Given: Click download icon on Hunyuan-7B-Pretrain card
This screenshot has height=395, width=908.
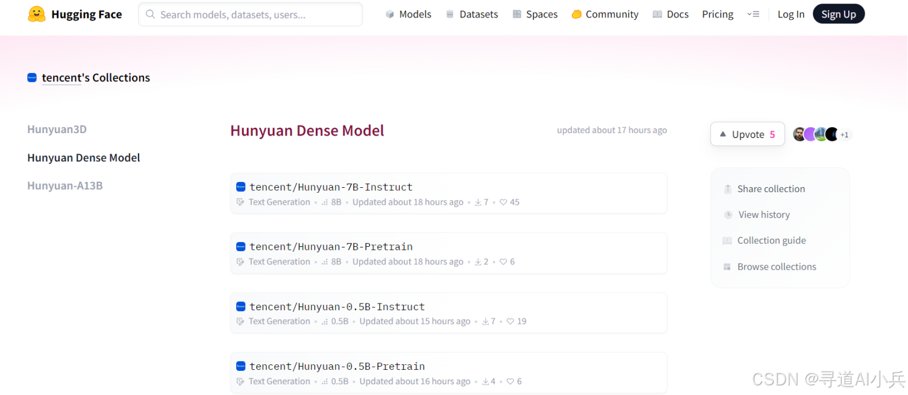Looking at the screenshot, I should [478, 262].
